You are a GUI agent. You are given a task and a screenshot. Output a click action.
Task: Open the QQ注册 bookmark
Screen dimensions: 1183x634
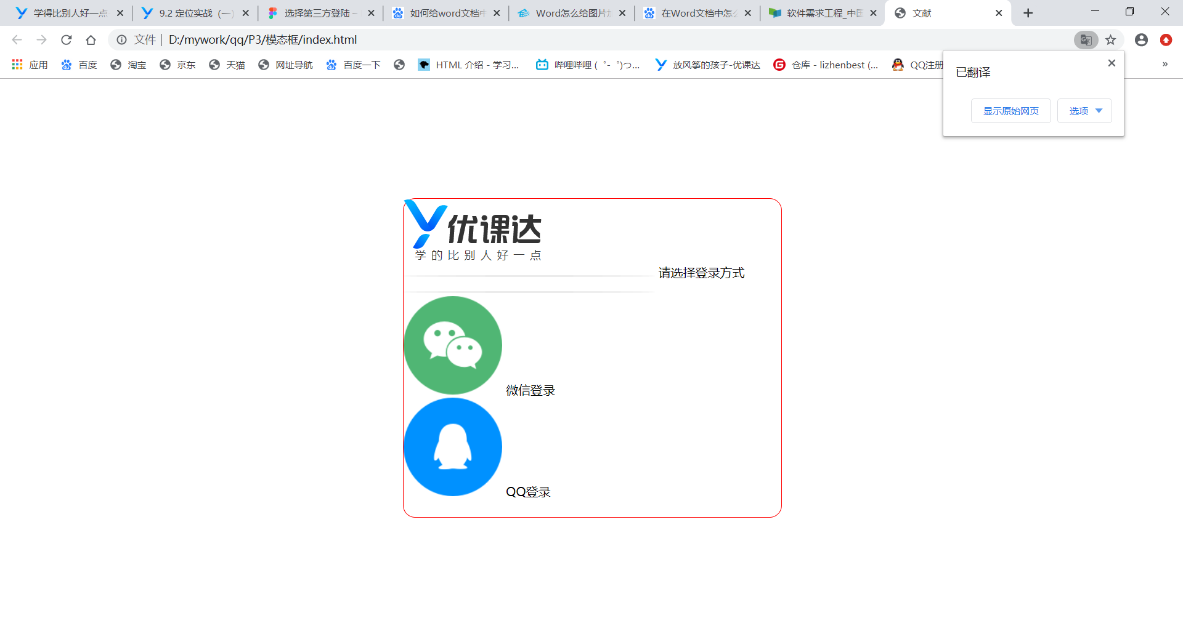(917, 65)
